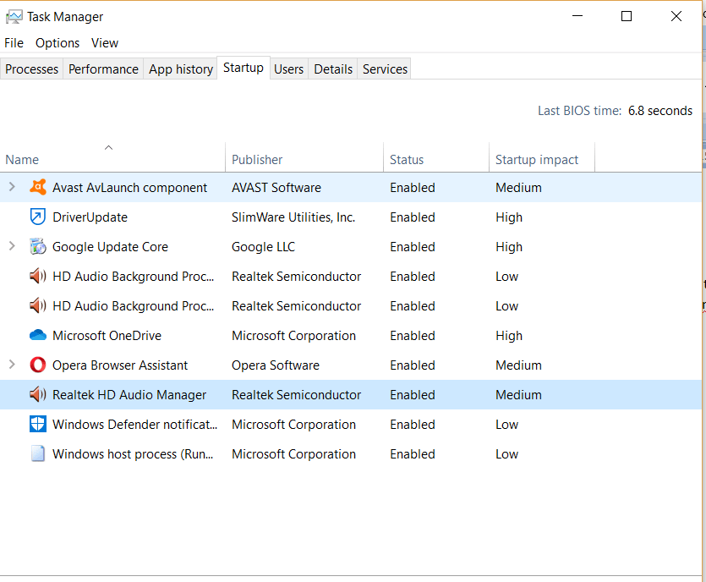
Task: Click the Opera Software publisher cell
Action: tap(276, 365)
